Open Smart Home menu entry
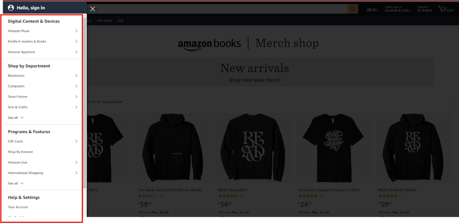The width and height of the screenshot is (459, 223). (x=17, y=97)
